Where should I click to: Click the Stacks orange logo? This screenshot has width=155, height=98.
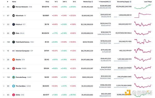[x=13, y=60]
